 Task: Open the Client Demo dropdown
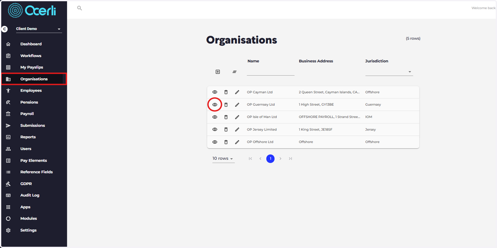pos(39,29)
